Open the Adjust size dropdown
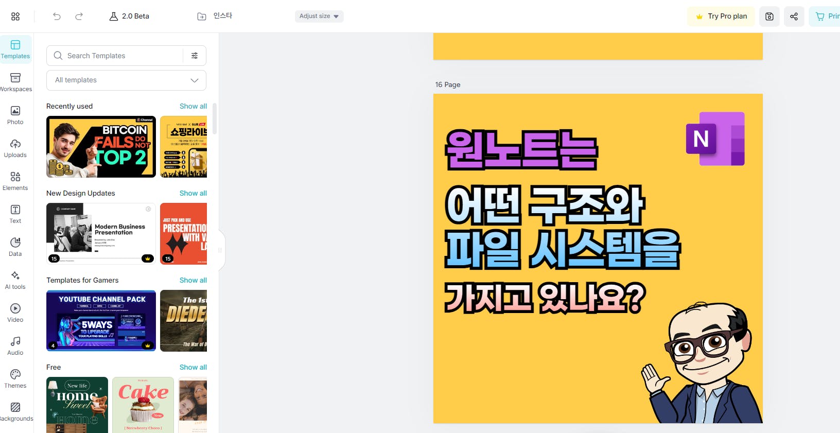Screen dimensions: 840x433 tap(319, 16)
